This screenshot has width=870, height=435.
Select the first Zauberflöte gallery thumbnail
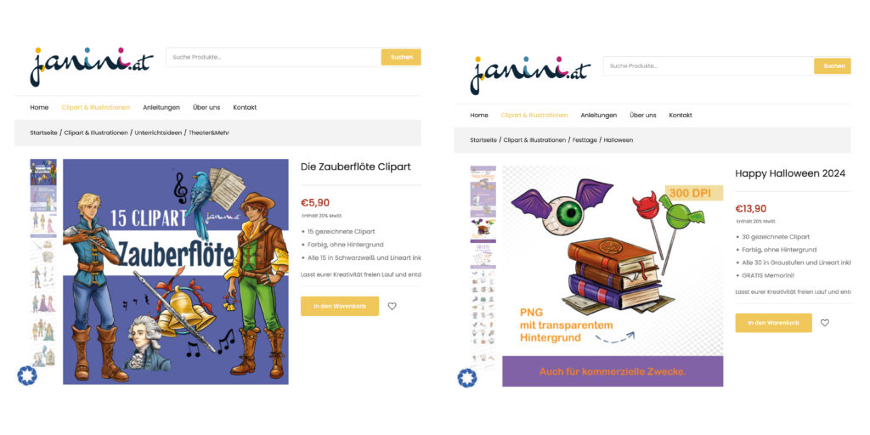[43, 172]
